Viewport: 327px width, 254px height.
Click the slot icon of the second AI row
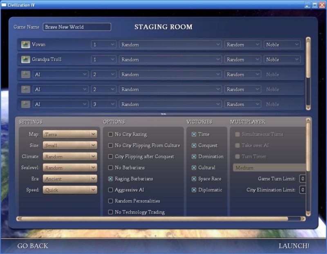[25, 89]
